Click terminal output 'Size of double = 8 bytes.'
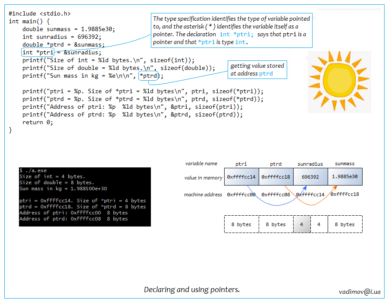The width and height of the screenshot is (388, 302). (x=56, y=182)
